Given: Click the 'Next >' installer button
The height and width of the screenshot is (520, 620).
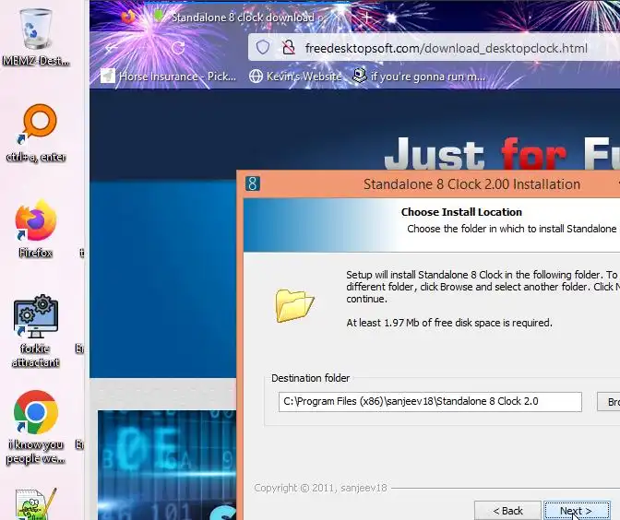Looking at the screenshot, I should click(577, 511).
